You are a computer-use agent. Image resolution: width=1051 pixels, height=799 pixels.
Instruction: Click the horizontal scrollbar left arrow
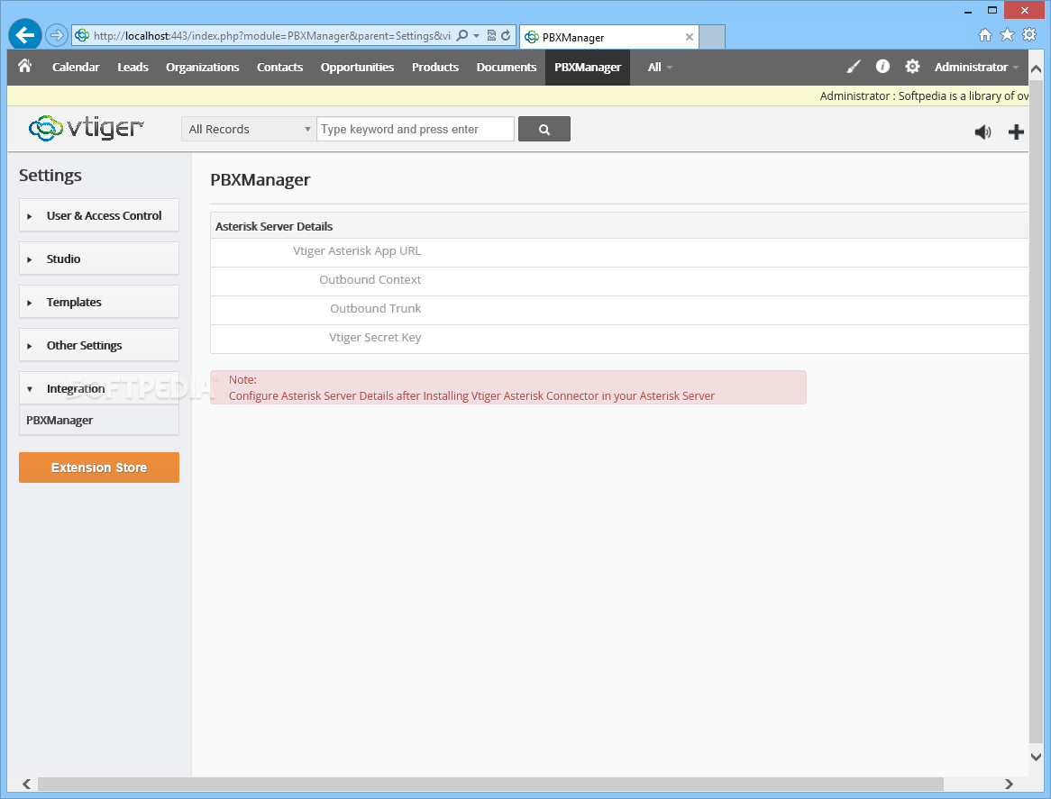coord(27,784)
